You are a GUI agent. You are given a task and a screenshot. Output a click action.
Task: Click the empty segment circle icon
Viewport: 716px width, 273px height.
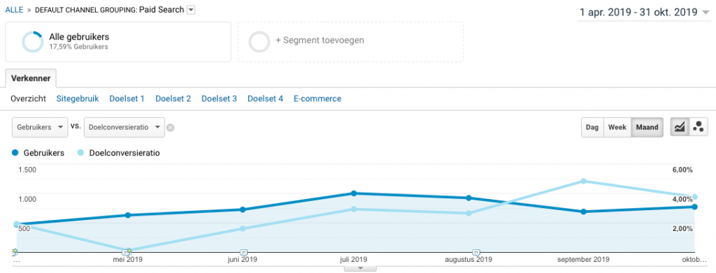coord(259,41)
